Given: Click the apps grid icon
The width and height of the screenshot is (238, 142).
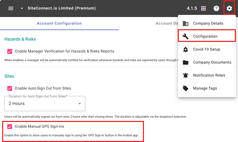Looking at the screenshot, I should tap(203, 8).
